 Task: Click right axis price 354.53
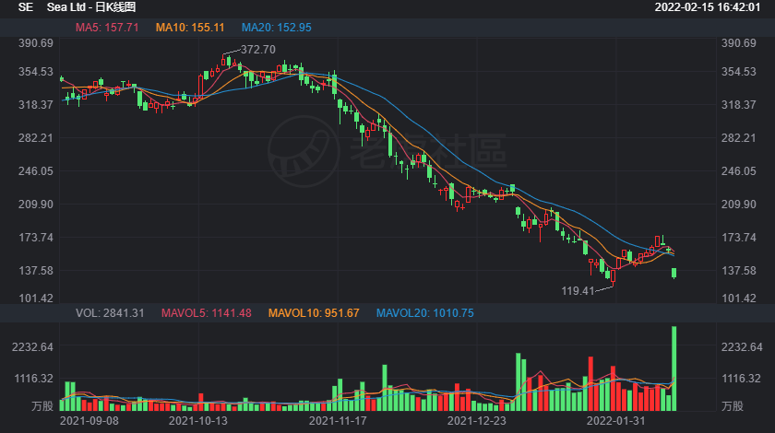click(739, 72)
